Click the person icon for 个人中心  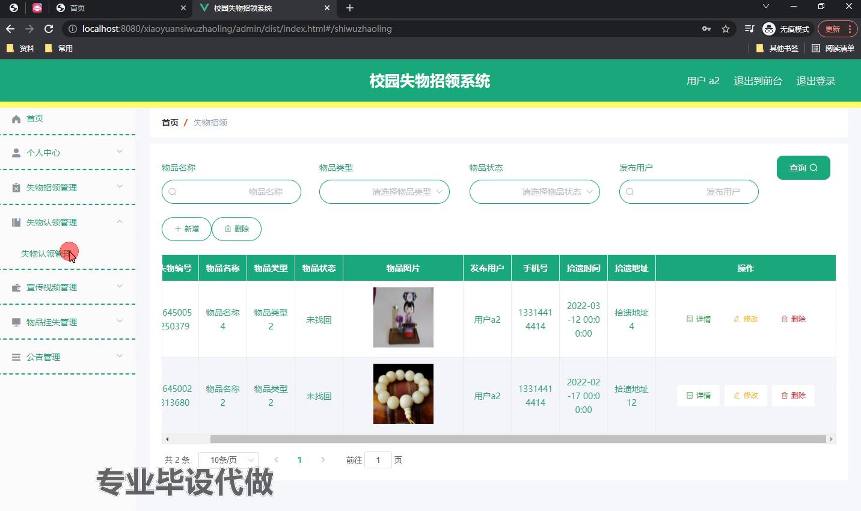coord(16,153)
